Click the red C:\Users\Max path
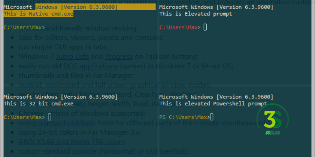 tap(178, 27)
